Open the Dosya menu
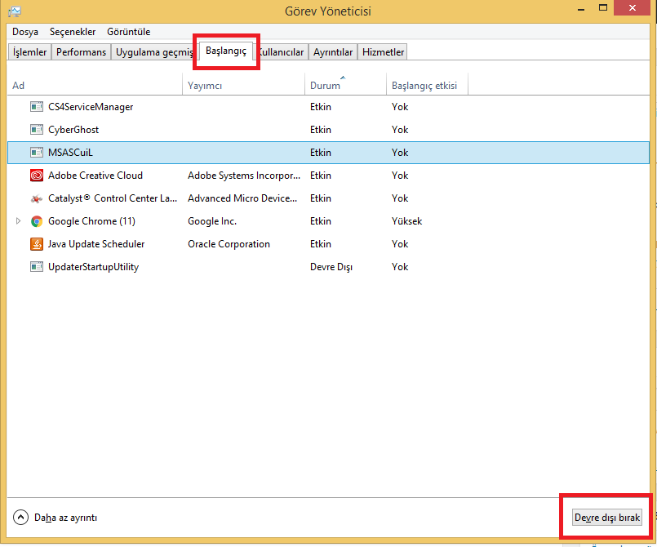The width and height of the screenshot is (657, 547). 25,32
